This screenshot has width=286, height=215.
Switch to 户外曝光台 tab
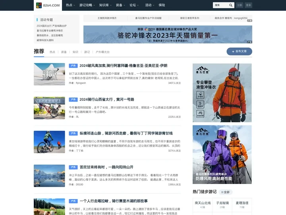coord(102,52)
